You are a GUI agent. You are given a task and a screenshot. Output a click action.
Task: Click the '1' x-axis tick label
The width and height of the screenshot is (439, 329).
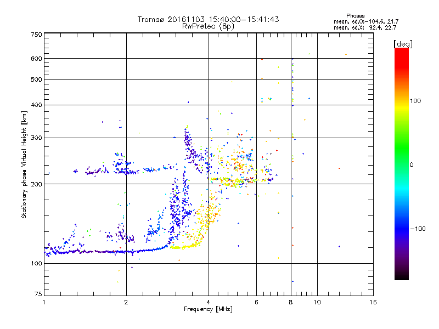44,302
